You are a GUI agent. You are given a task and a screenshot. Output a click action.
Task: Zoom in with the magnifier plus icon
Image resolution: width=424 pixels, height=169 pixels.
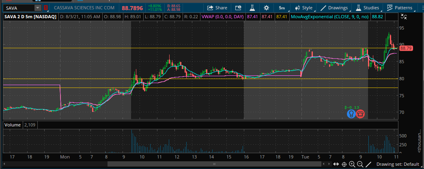click(352, 164)
